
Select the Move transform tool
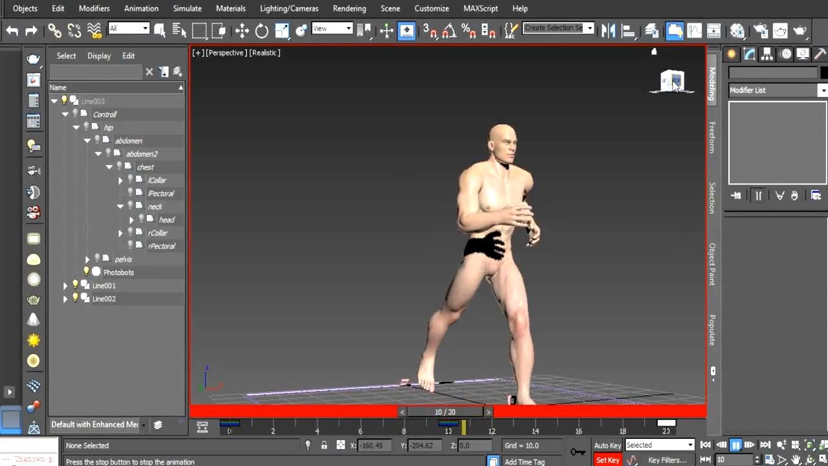pos(242,30)
